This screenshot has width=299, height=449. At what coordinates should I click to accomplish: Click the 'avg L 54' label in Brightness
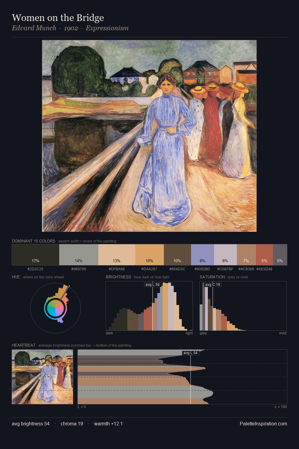pos(152,285)
